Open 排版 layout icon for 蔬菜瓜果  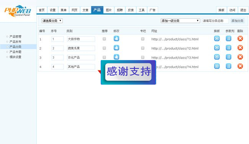pyautogui.click(x=217, y=48)
